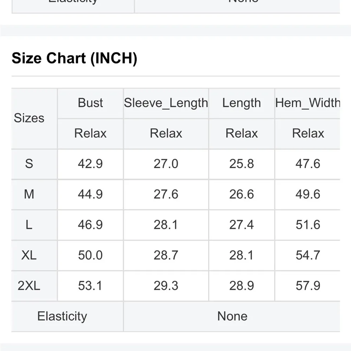Select the S size row label

coord(29,164)
